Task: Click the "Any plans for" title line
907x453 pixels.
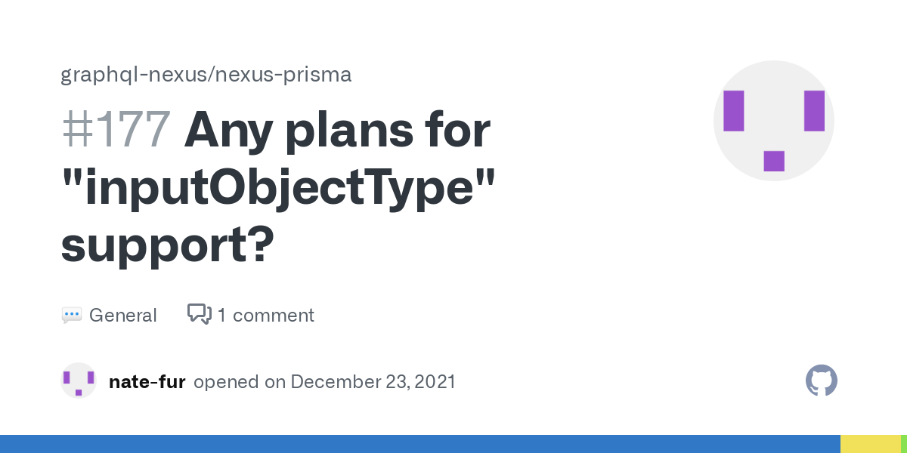Action: 338,130
